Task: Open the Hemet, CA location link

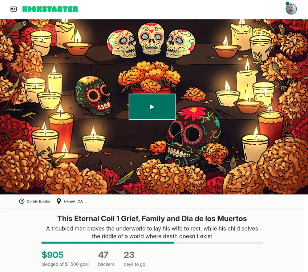Action: pos(73,201)
